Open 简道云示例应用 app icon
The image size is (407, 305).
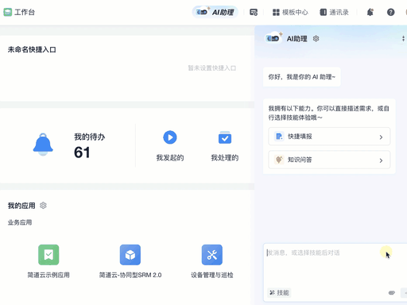(48, 255)
